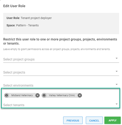Apply the user role changes
Image resolution: width=122 pixels, height=125 pixels.
(112, 120)
